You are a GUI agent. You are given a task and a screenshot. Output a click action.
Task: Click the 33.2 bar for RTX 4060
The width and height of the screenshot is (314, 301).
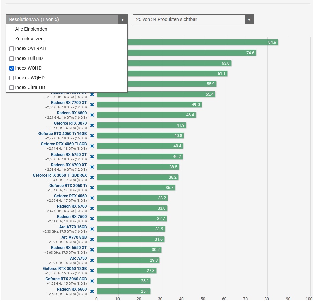133,198
